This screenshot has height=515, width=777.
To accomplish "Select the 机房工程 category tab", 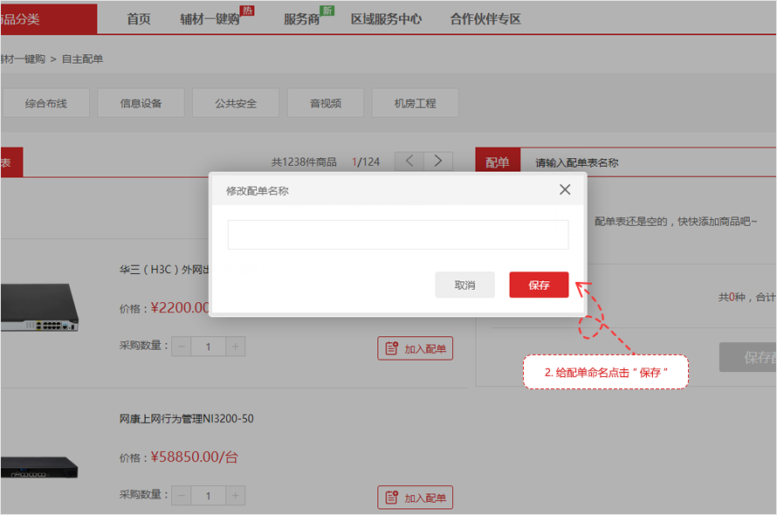I will pyautogui.click(x=415, y=103).
